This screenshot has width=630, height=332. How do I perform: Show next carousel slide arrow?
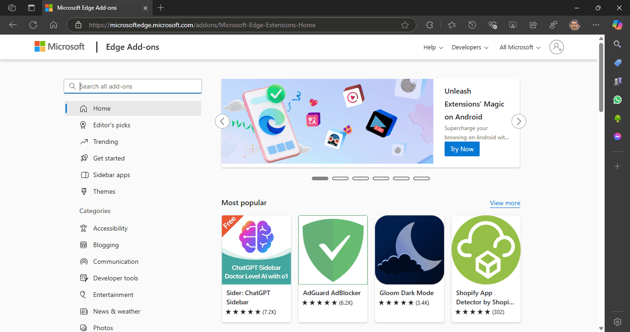519,121
